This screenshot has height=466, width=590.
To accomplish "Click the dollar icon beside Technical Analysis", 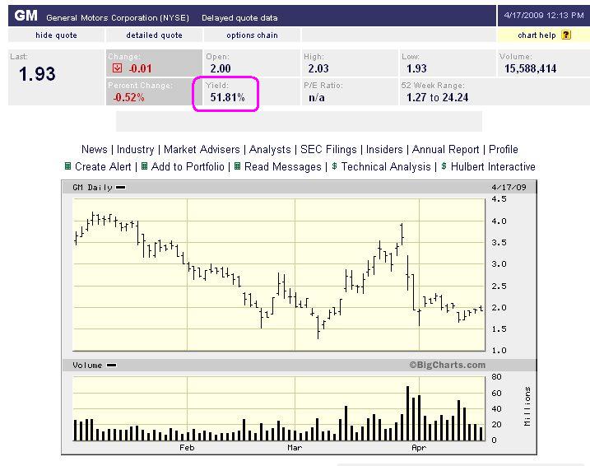I will 335,166.
